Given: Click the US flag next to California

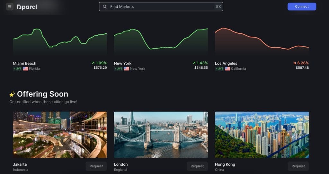Looking at the screenshot, I should pyautogui.click(x=227, y=69).
